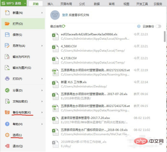The image size is (167, 152).
Task: Click file icon for edf20acea8c4d2d81ef0aec4a3a09866.xls
Action: pos(55,36)
